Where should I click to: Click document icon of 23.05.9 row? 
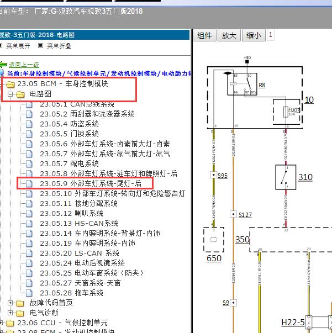29,184
